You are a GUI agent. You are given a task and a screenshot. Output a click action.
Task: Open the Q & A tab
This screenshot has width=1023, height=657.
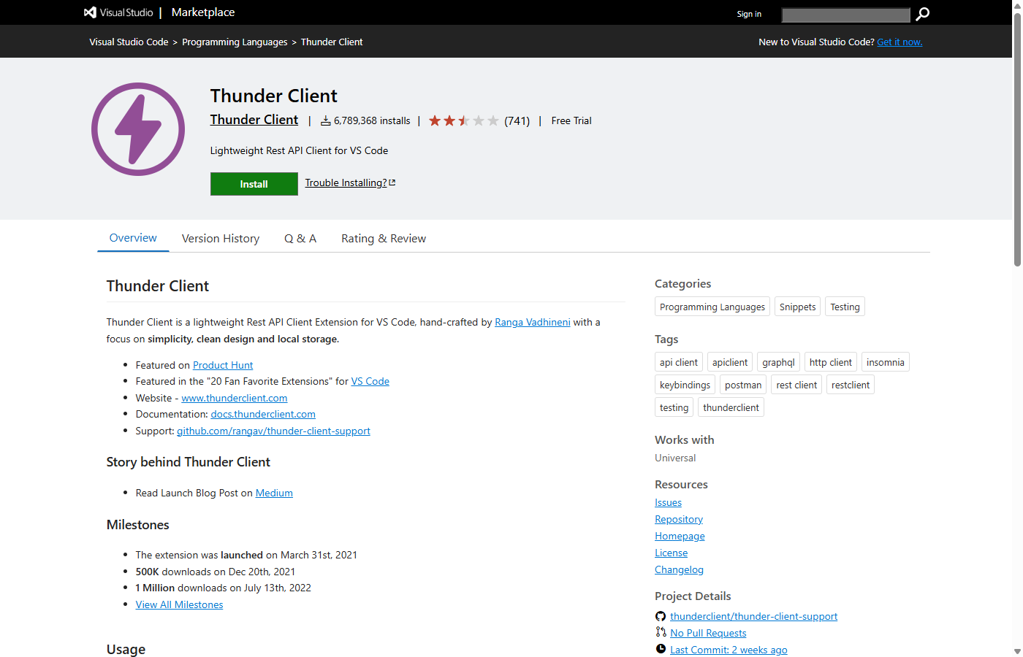click(x=300, y=239)
